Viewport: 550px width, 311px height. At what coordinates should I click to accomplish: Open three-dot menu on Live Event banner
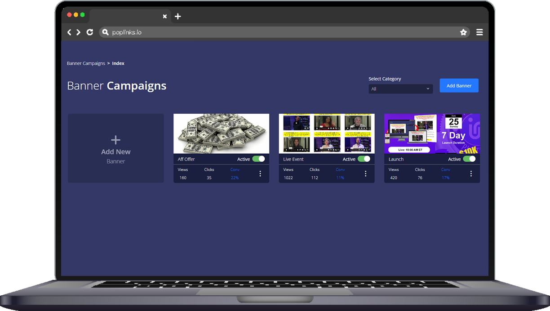[365, 173]
